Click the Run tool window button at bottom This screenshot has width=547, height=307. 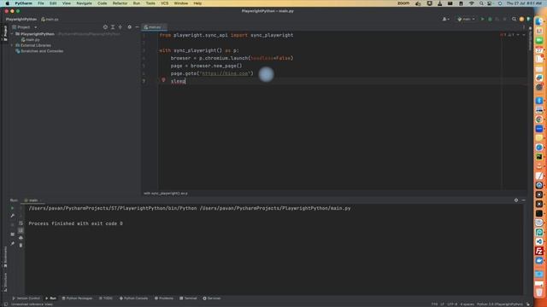coord(50,298)
